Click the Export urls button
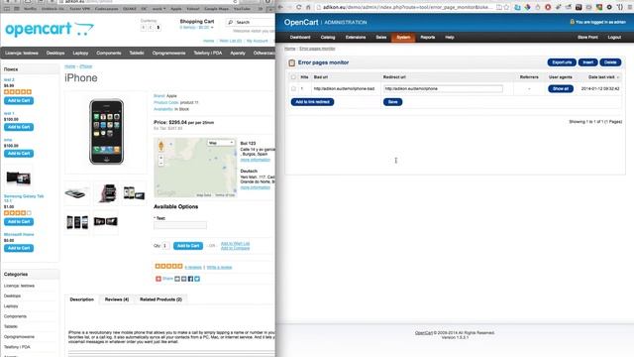The image size is (634, 357). click(562, 62)
